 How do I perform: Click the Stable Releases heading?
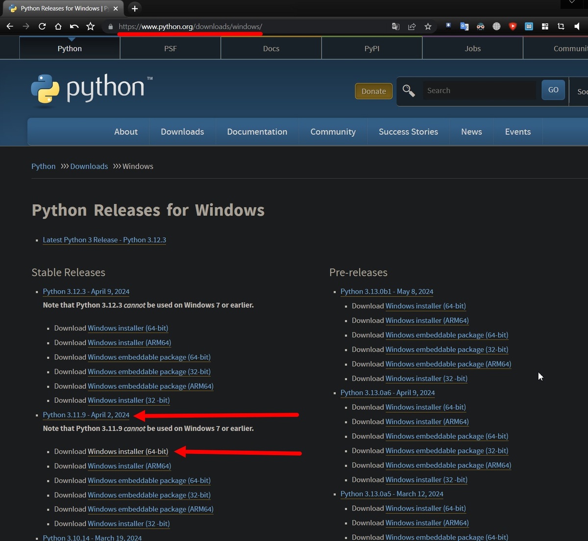pyautogui.click(x=69, y=272)
